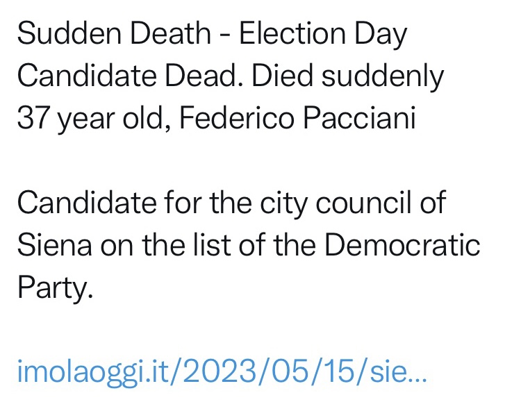Image resolution: width=521 pixels, height=402 pixels.
Task: Click the '37 year old, Federico Pacciani' line
Action: (x=216, y=119)
